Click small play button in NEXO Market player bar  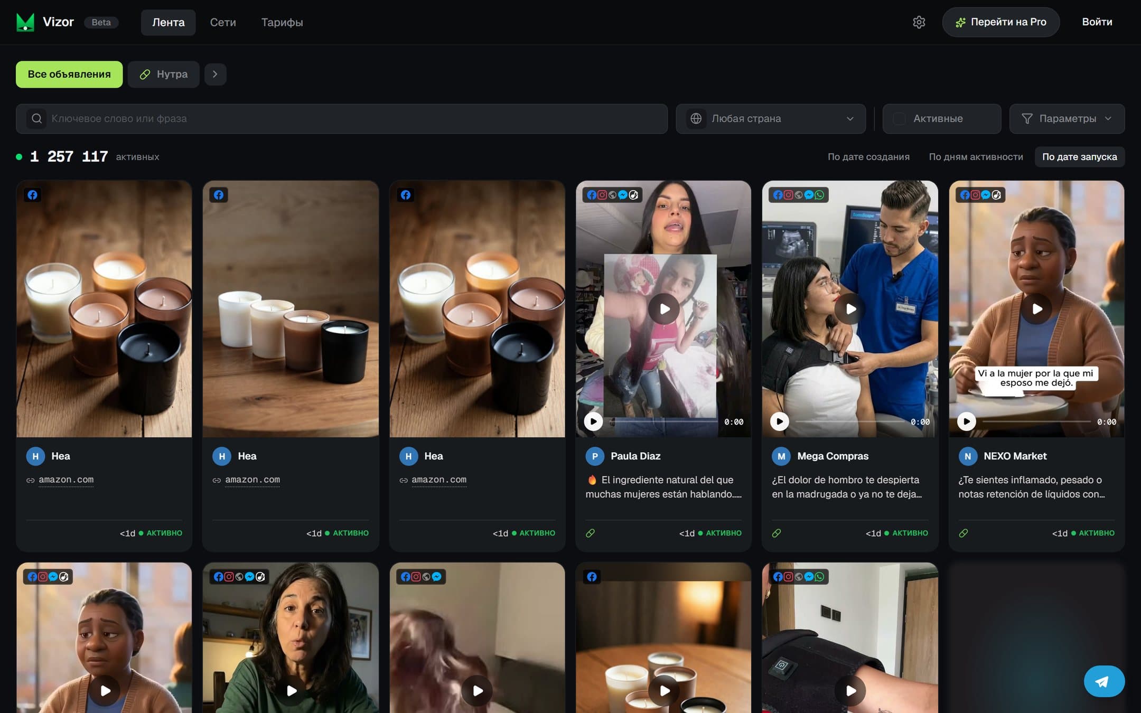coord(967,421)
